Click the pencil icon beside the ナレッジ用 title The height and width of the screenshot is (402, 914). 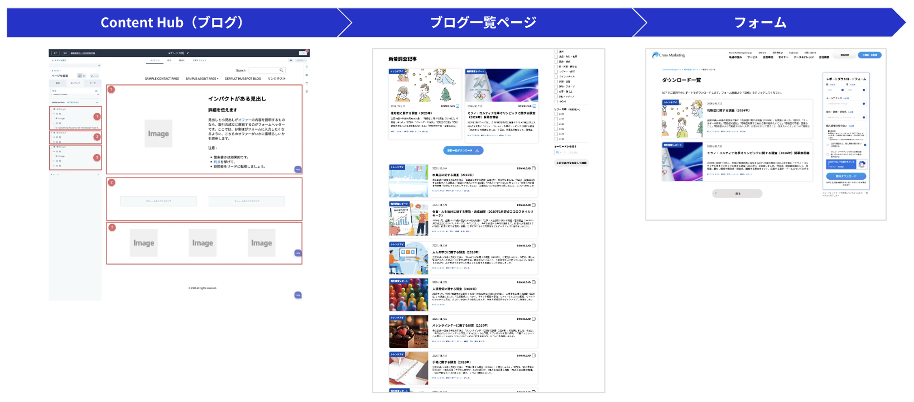tap(187, 53)
